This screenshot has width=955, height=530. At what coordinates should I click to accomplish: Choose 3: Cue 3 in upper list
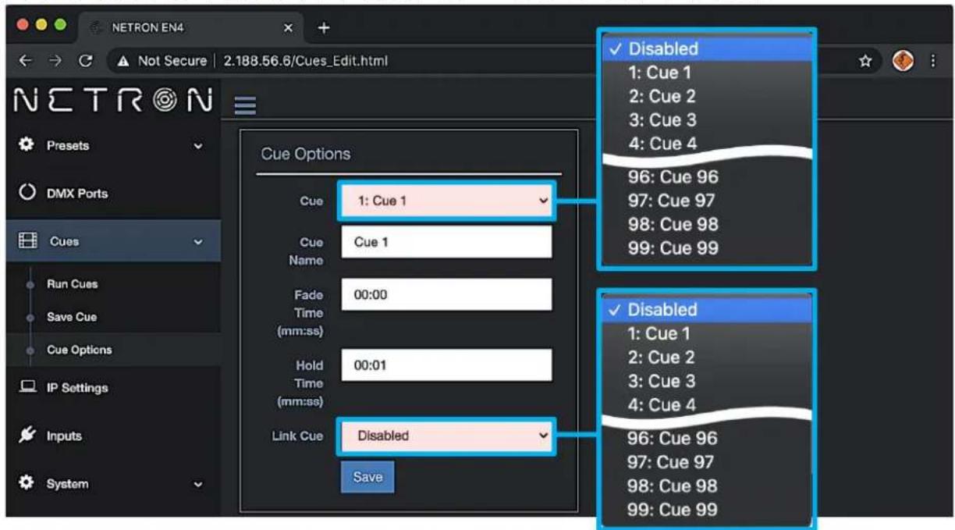coord(662,120)
